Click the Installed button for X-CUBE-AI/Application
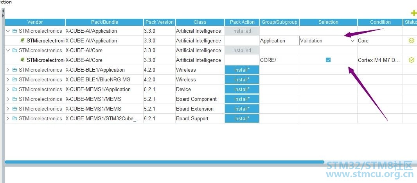 point(242,31)
